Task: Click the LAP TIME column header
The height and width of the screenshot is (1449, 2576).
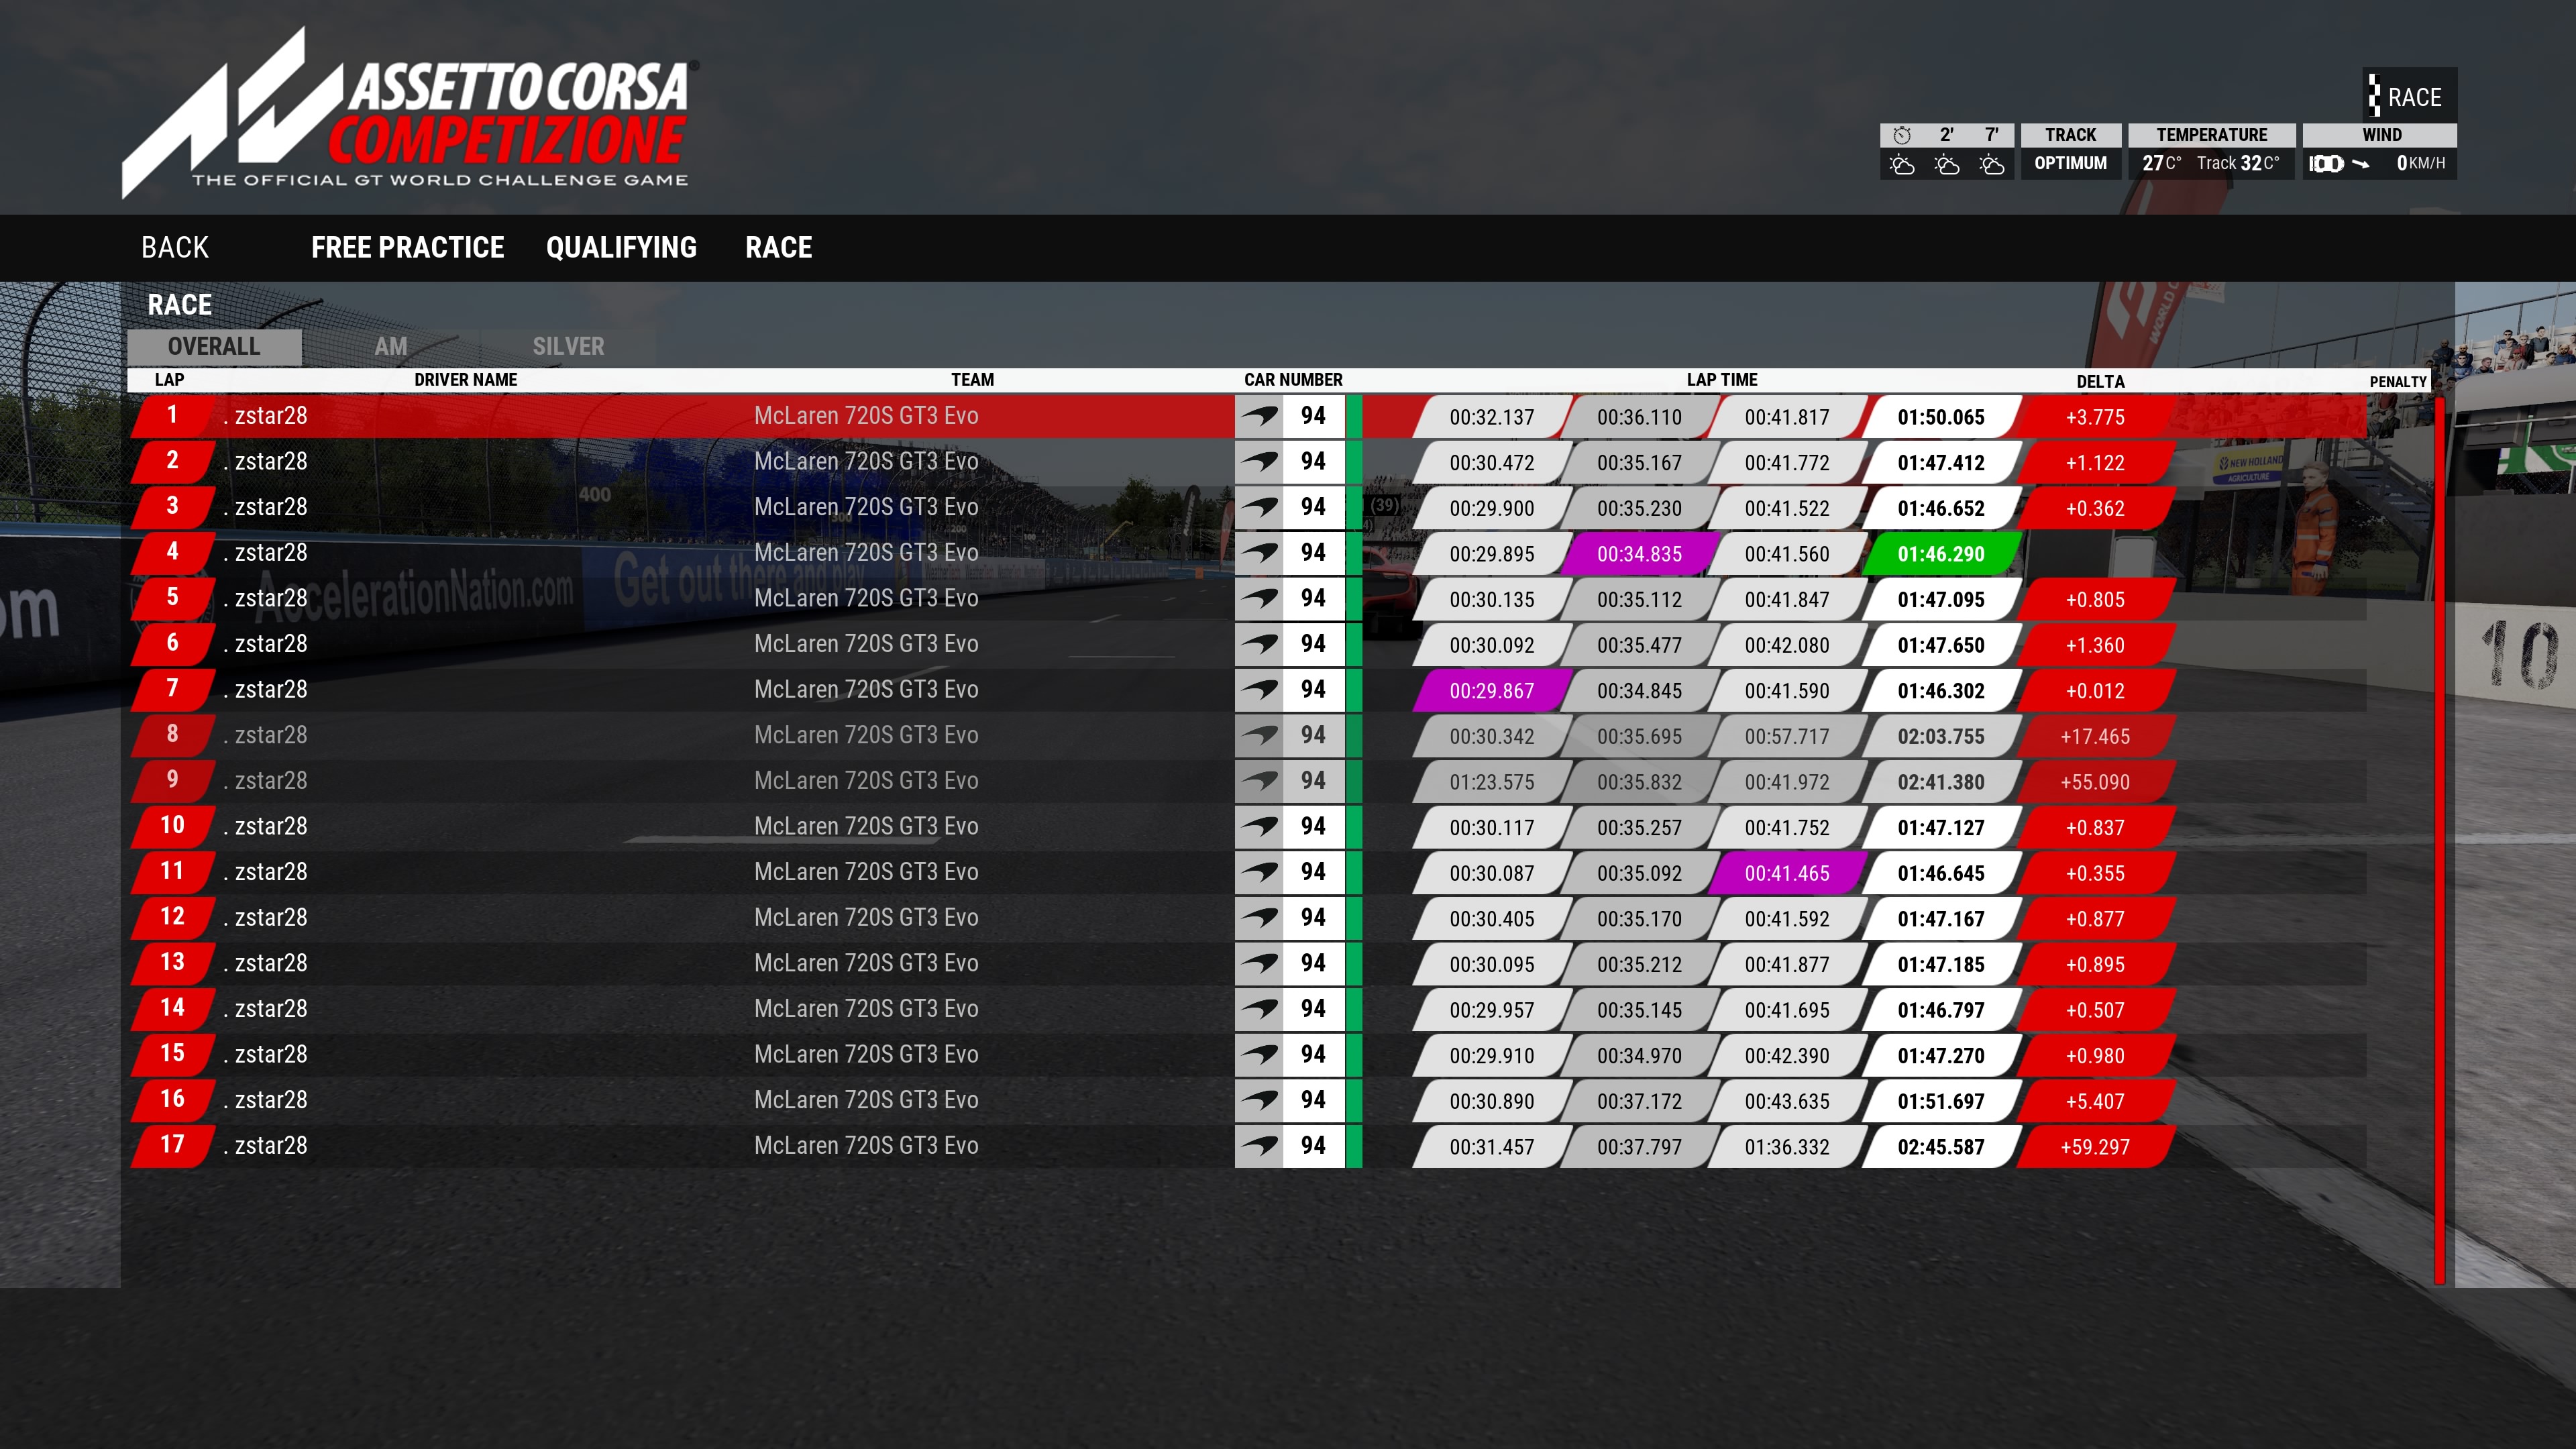Action: pos(1722,380)
